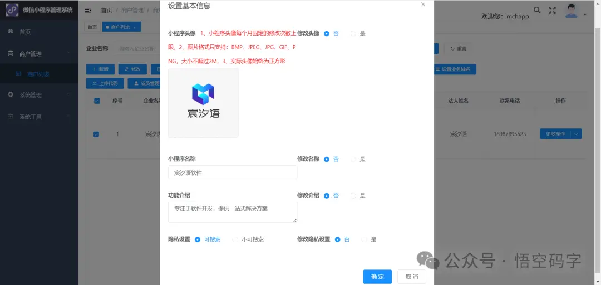Close the 设置基本信息 dialog with the X
Viewport: 601px width, 285px height.
pos(423,4)
